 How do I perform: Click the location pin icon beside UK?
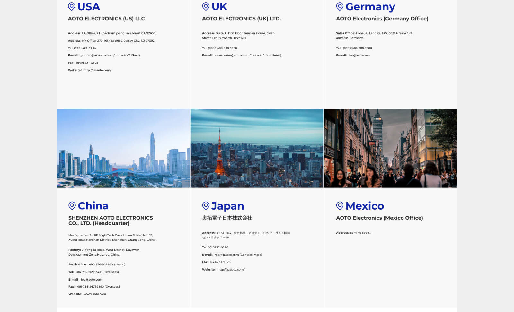[206, 6]
